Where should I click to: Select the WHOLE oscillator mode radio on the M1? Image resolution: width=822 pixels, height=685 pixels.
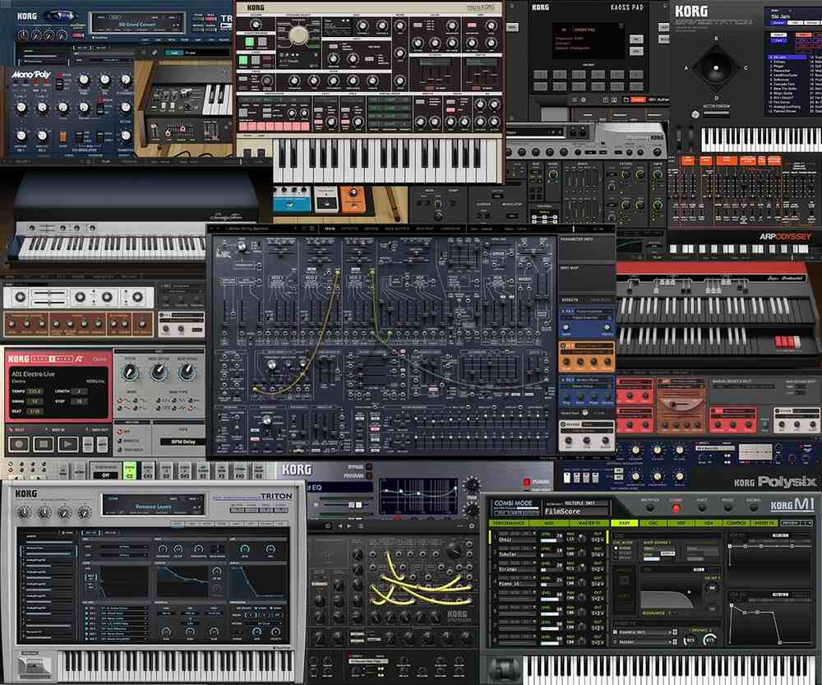click(x=616, y=548)
